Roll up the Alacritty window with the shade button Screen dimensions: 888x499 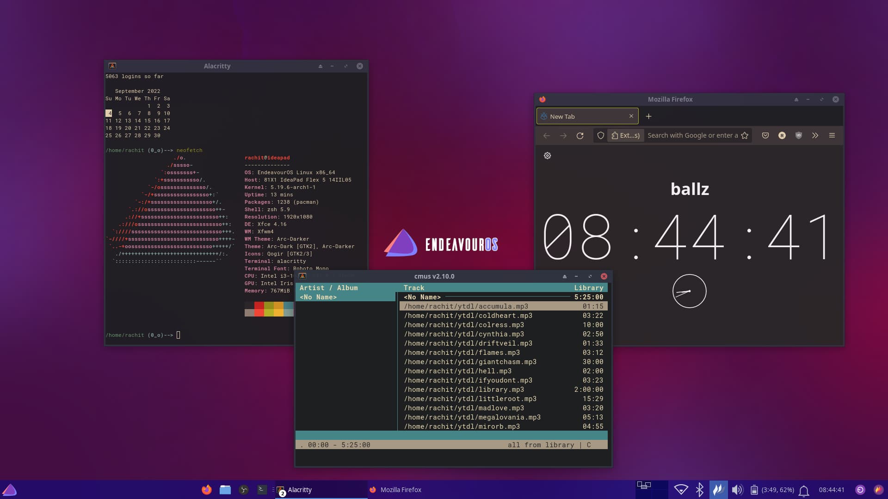[320, 66]
